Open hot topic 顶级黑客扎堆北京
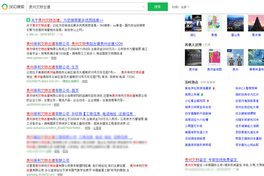 point(247,132)
